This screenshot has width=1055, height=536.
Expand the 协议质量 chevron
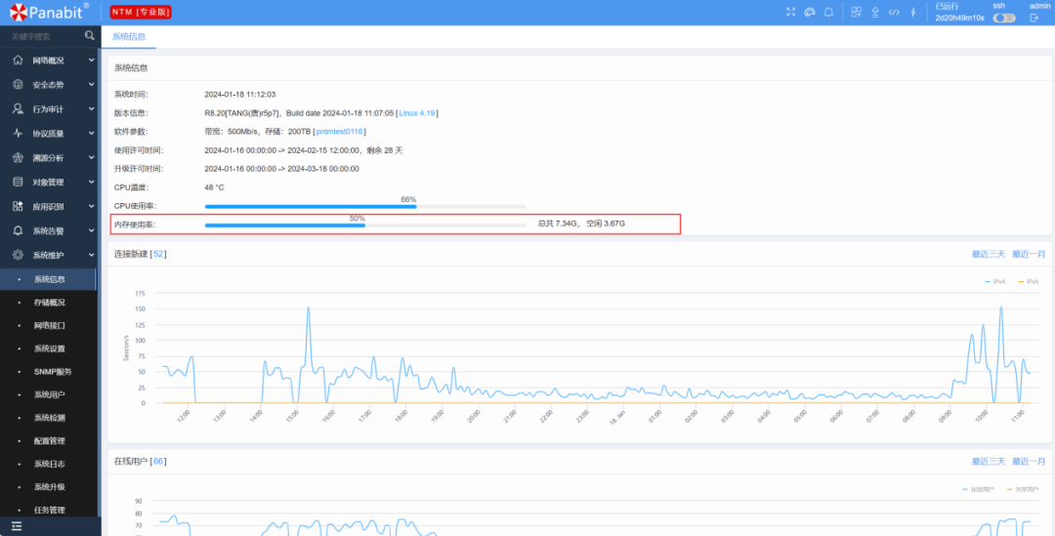(92, 133)
